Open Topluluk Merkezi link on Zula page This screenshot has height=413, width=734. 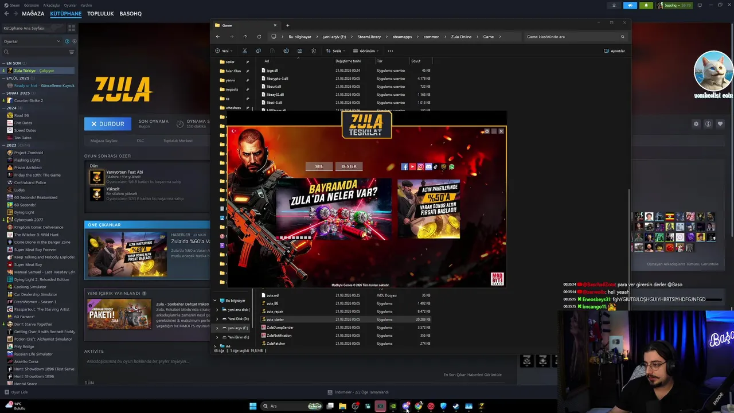[x=178, y=141]
